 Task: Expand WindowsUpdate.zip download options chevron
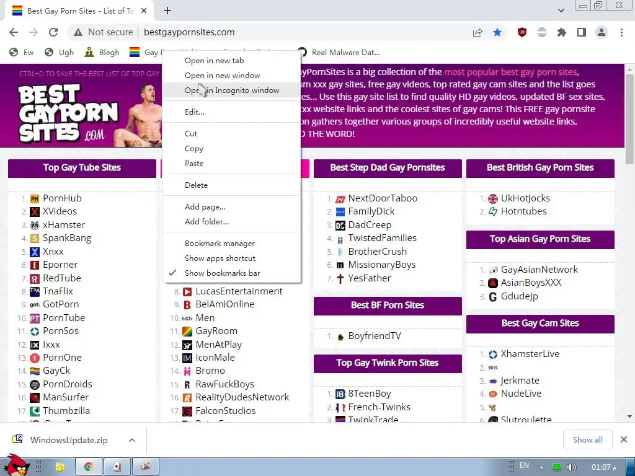tap(132, 440)
